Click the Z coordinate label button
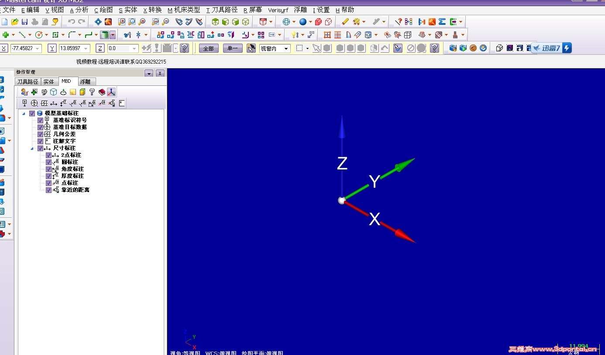 coord(100,48)
